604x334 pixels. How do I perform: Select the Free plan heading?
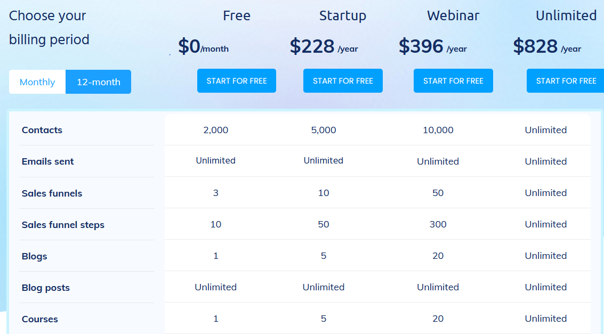[x=237, y=15]
